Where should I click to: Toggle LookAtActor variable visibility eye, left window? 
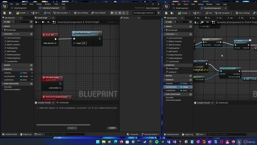click(32, 80)
